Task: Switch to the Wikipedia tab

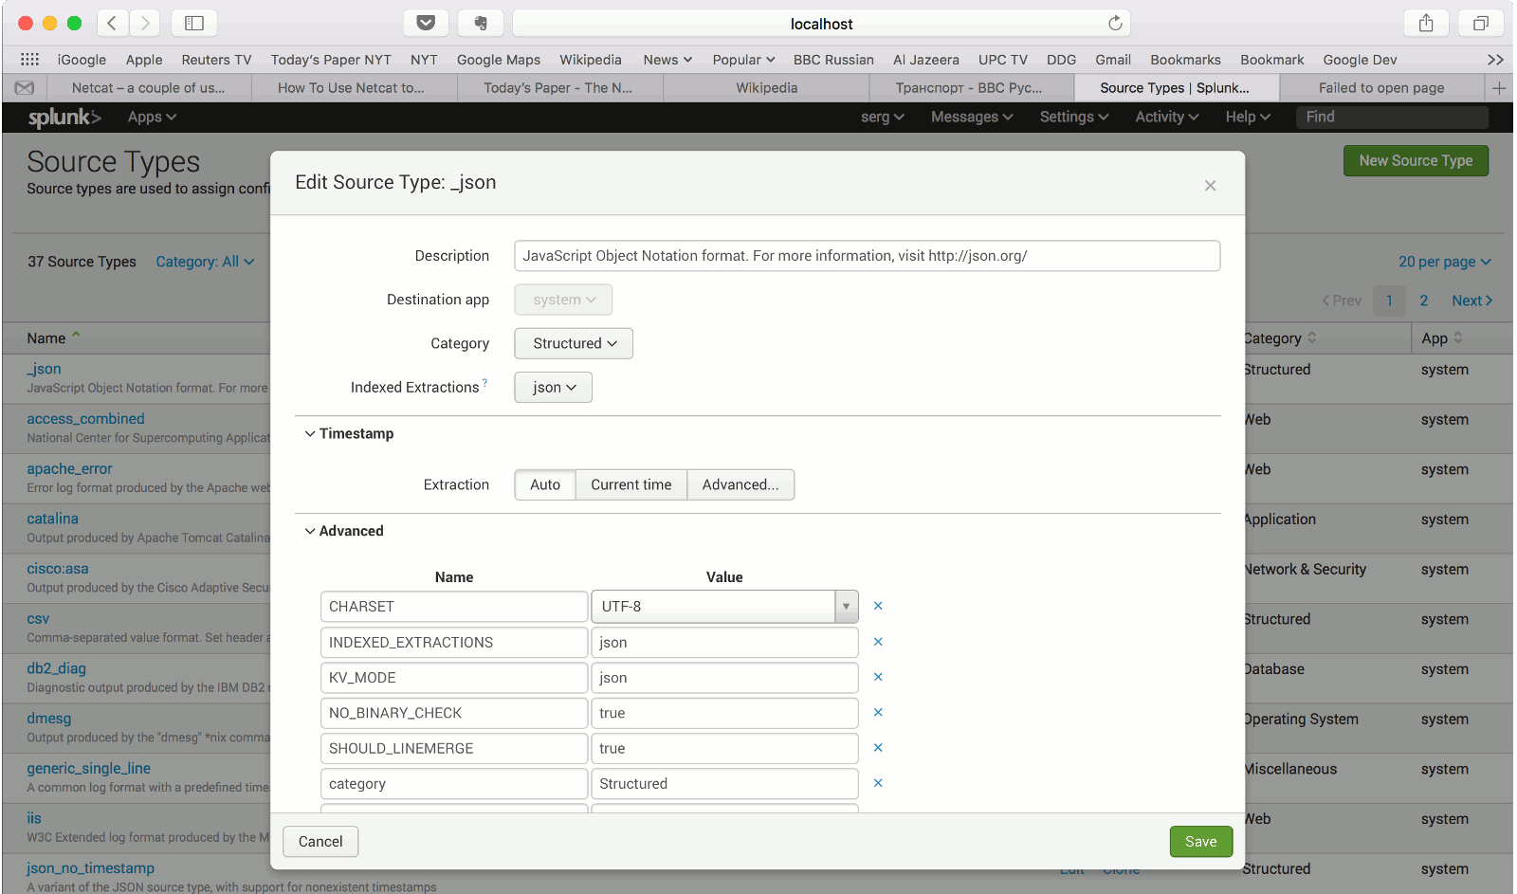Action: 767,88
